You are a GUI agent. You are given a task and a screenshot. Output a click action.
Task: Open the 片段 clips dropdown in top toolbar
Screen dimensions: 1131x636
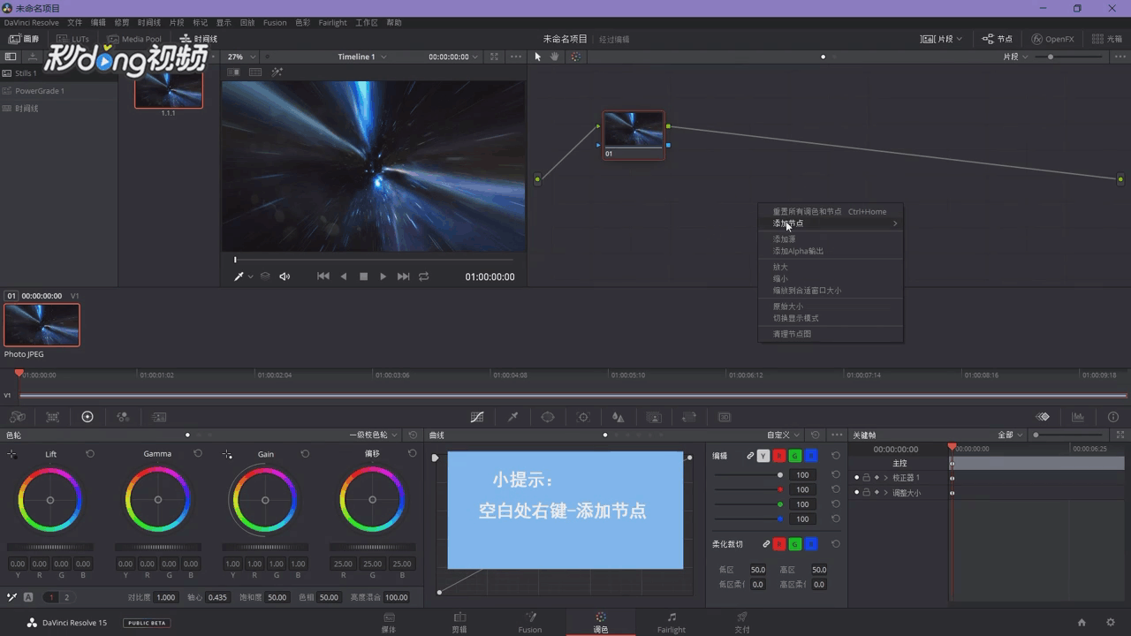click(941, 39)
